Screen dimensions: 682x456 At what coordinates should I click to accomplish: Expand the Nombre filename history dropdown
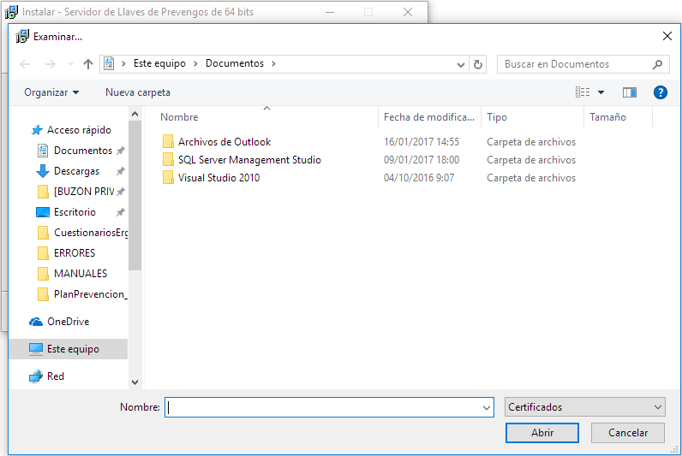pos(487,408)
